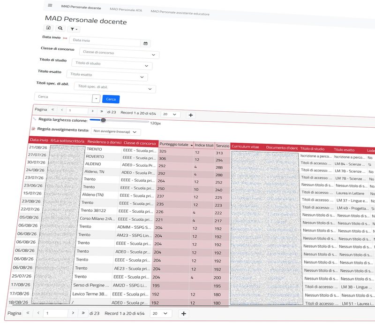Select the "Laurea in Lettere" cell
The width and height of the screenshot is (375, 325).
(350, 193)
